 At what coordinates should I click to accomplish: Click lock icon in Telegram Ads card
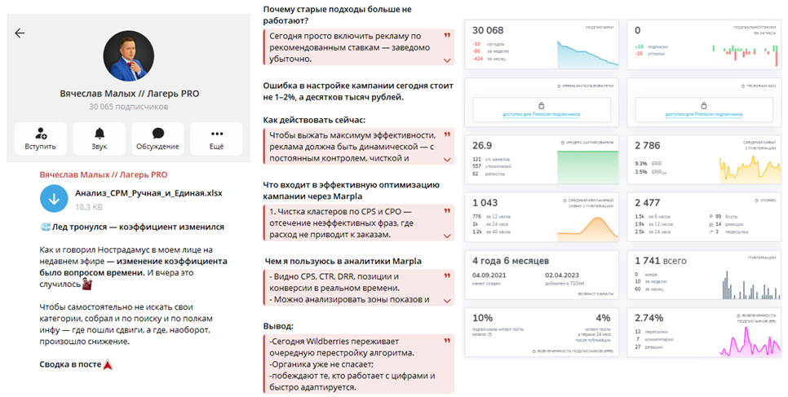[703, 105]
